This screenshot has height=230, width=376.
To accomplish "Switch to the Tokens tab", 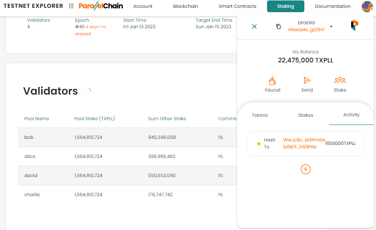I will tap(260, 115).
